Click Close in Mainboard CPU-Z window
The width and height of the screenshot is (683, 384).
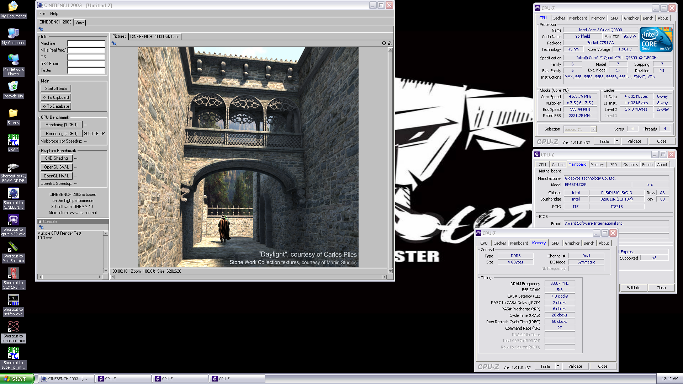pyautogui.click(x=661, y=288)
